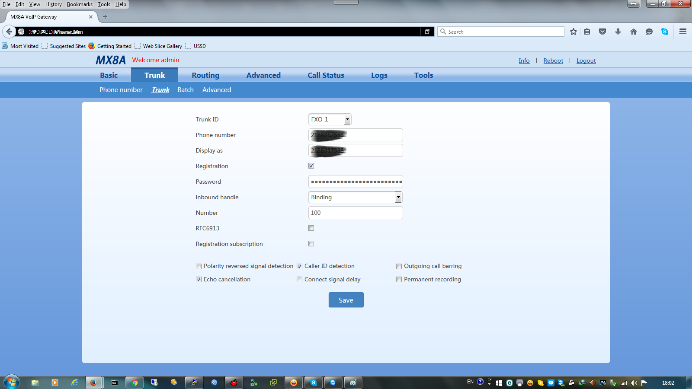Click the browser back arrow button
The width and height of the screenshot is (692, 389).
pyautogui.click(x=9, y=32)
